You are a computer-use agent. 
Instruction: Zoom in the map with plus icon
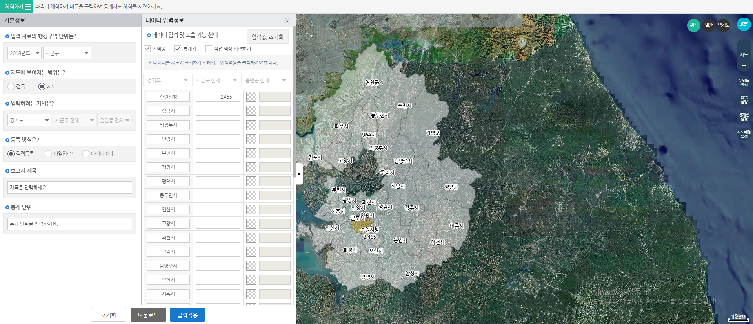point(744,45)
